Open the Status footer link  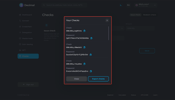(133, 95)
